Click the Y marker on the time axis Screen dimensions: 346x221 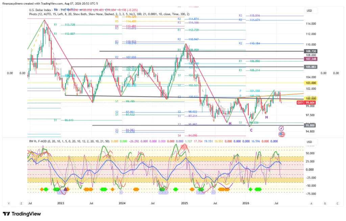9,203
